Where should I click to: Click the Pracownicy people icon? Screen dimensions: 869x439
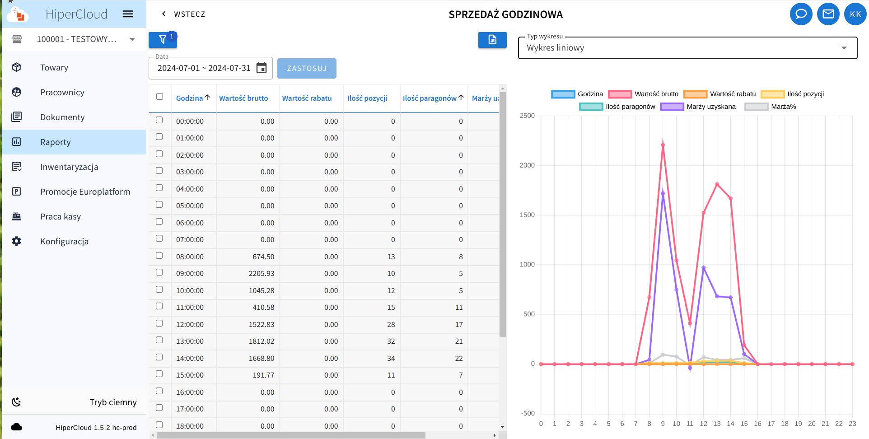[x=17, y=92]
